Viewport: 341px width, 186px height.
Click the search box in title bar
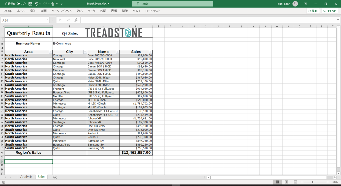coord(172,4)
